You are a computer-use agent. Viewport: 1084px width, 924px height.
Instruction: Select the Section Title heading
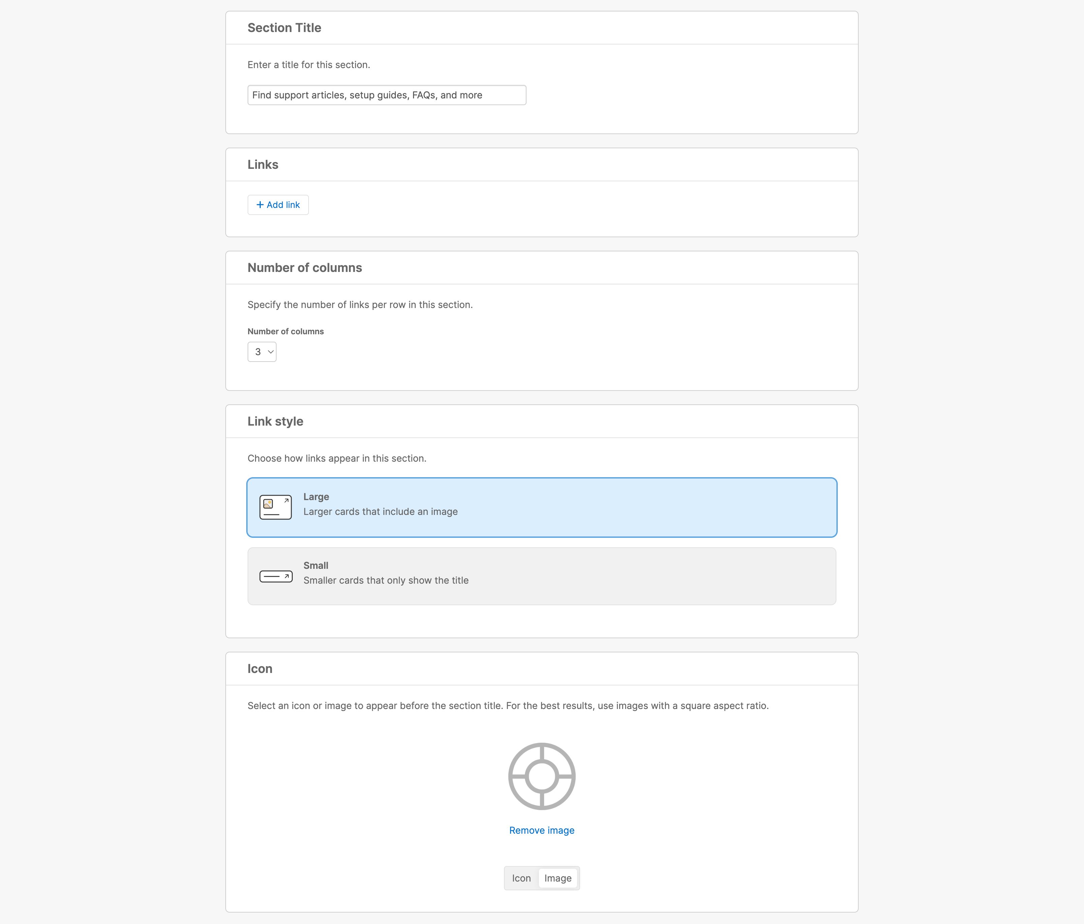tap(284, 28)
